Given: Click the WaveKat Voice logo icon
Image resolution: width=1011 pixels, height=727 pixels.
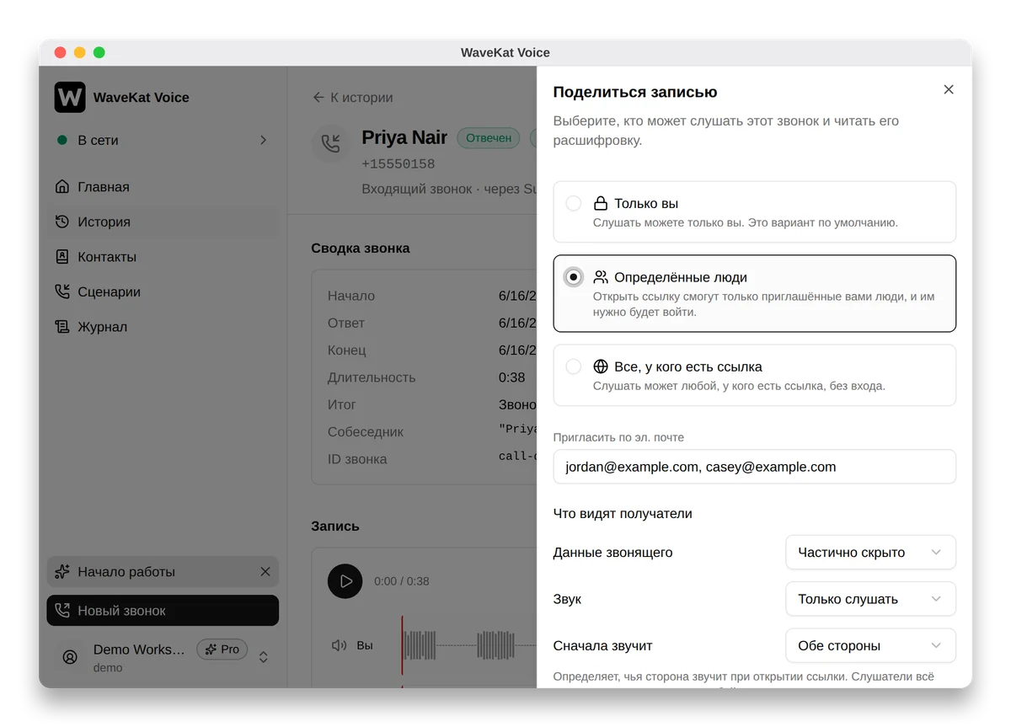Looking at the screenshot, I should (70, 97).
